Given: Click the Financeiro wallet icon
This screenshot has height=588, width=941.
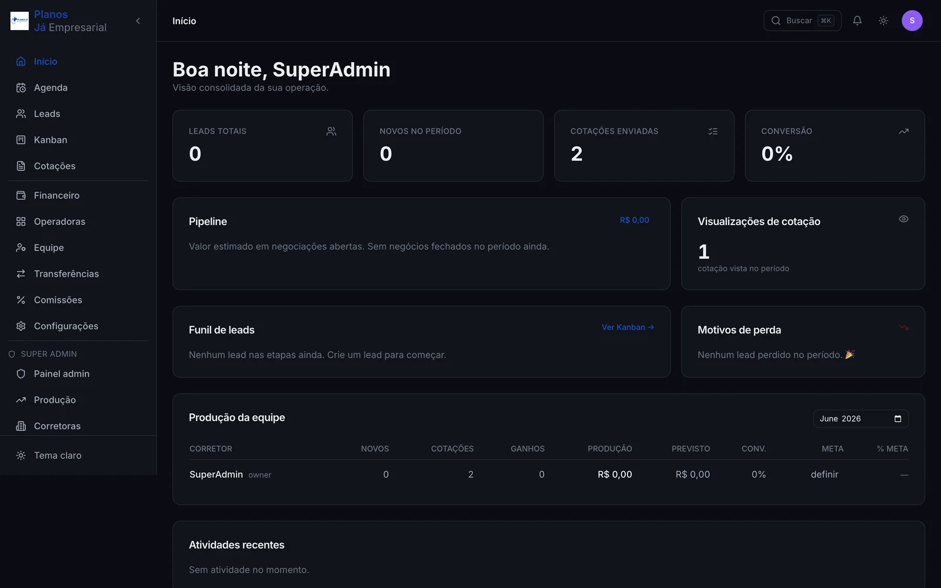Looking at the screenshot, I should click(21, 195).
